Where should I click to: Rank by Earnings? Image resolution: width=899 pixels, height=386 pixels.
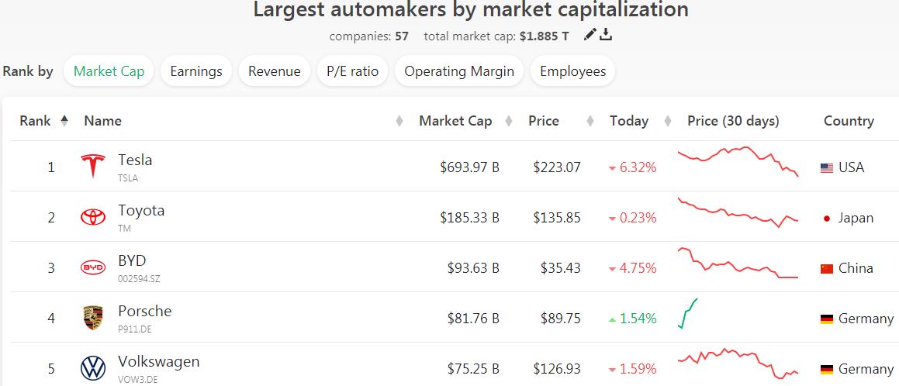(x=196, y=71)
